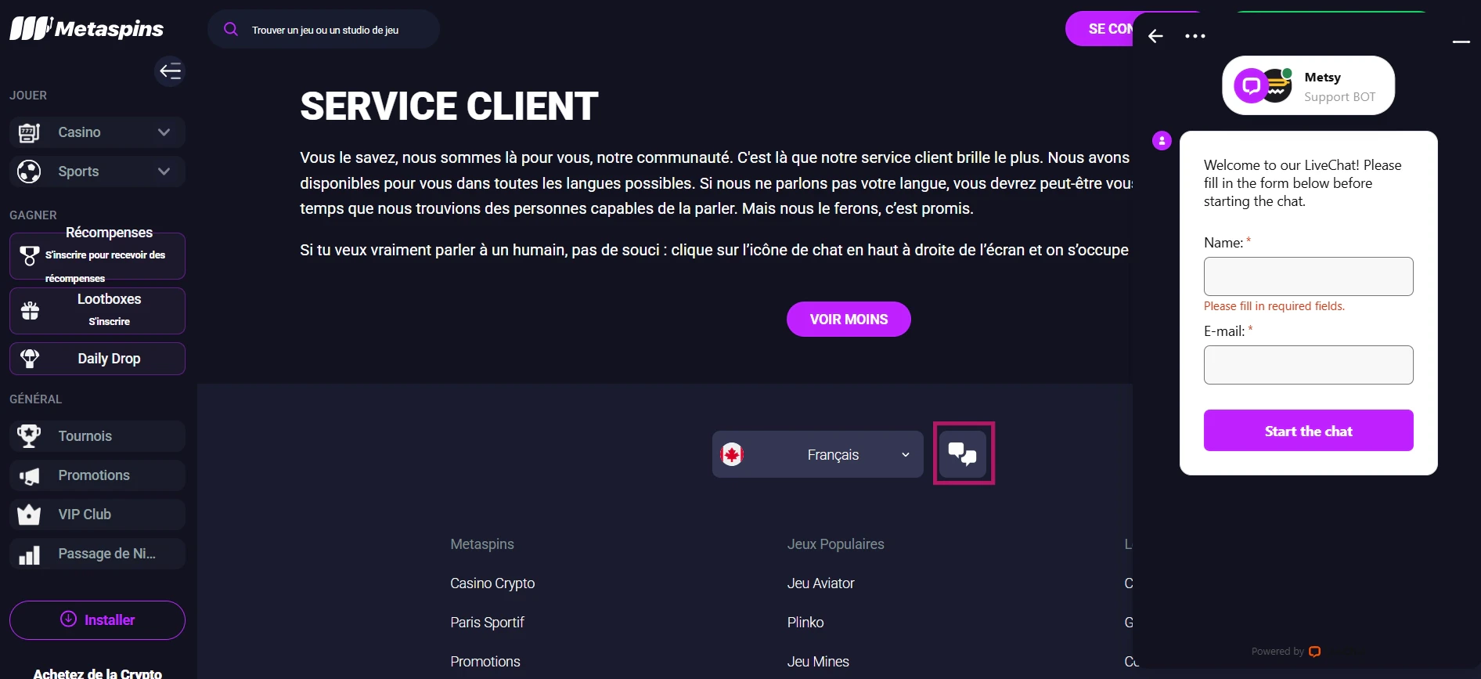
Task: Open the chat bubbles icon button
Action: [x=963, y=454]
